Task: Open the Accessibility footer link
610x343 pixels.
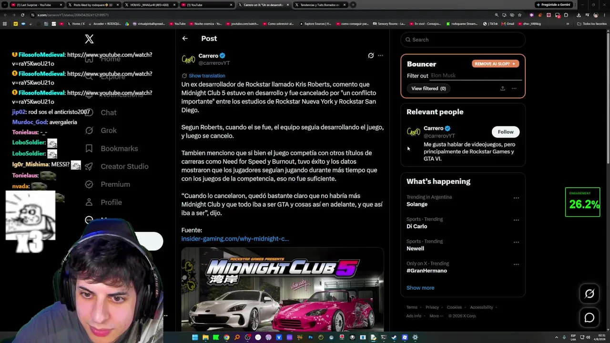Action: pyautogui.click(x=481, y=308)
